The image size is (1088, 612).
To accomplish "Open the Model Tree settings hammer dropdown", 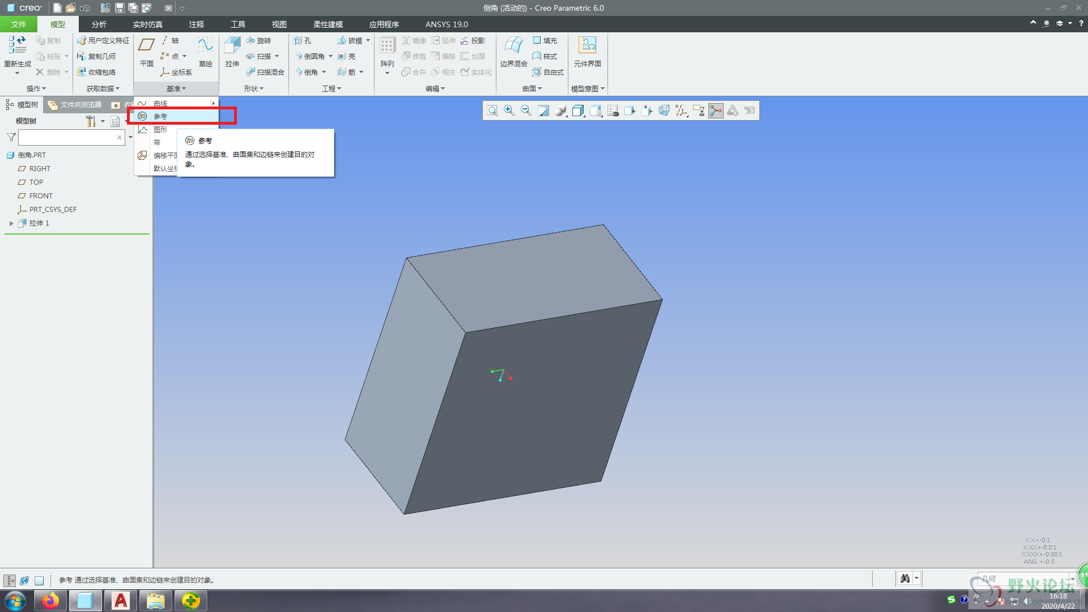I will [95, 121].
